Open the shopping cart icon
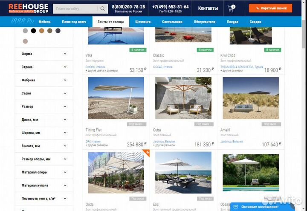This screenshot has height=211, width=307. [232, 8]
